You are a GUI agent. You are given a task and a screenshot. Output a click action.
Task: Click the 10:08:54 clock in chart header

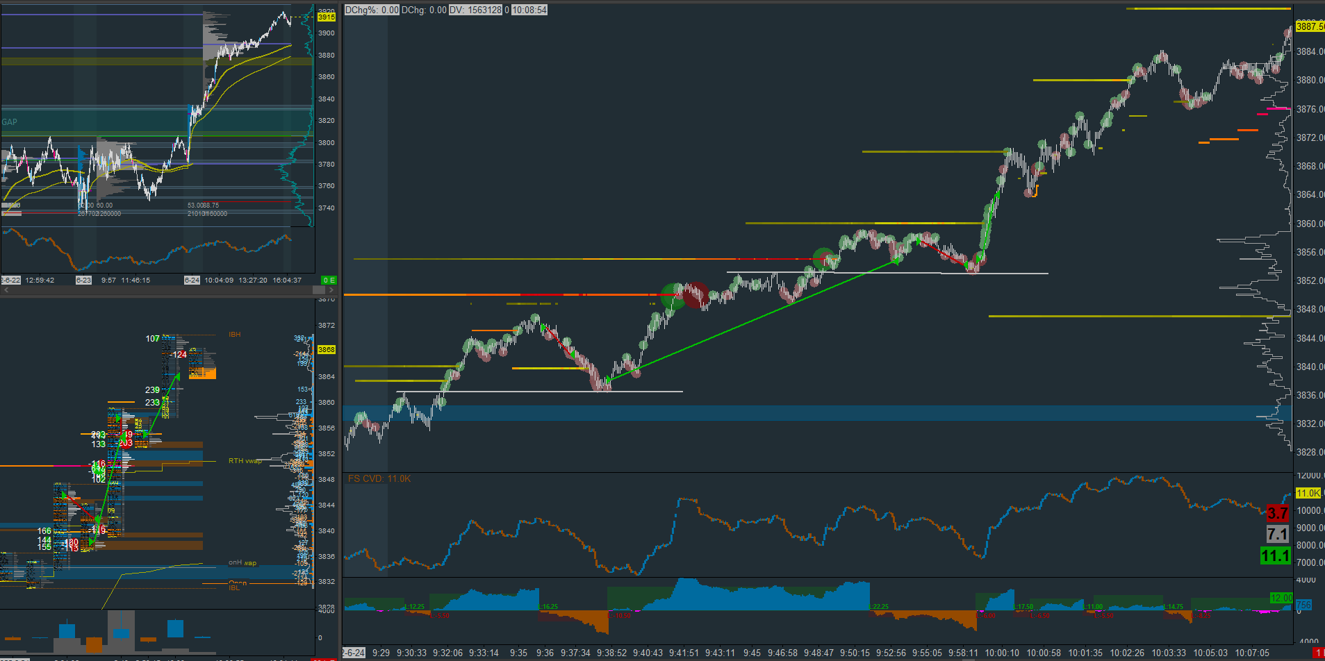(x=529, y=10)
